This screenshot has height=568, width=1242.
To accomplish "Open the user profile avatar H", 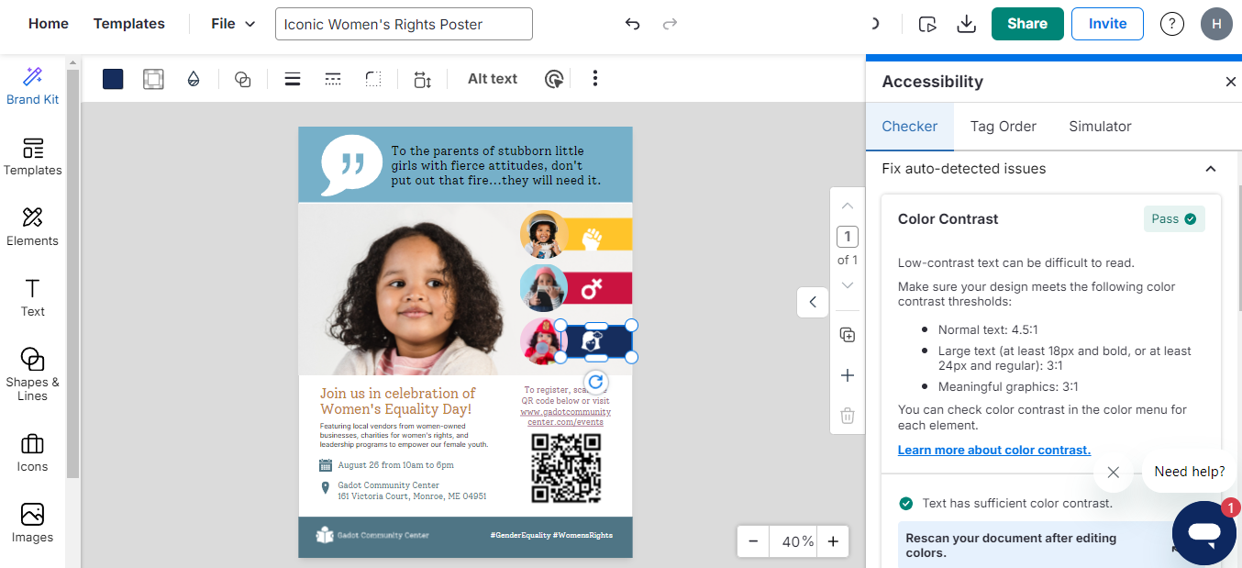I will pyautogui.click(x=1216, y=24).
